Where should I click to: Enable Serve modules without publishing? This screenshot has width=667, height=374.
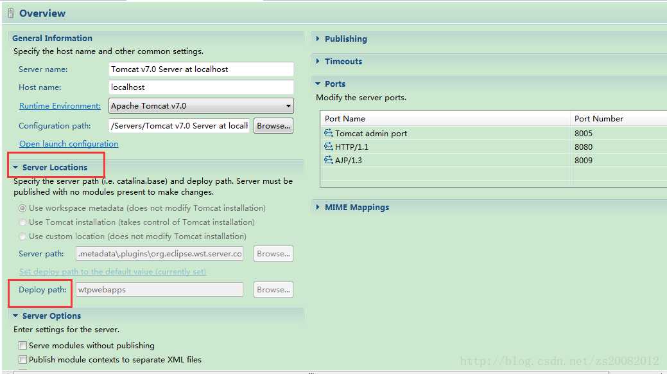(23, 346)
